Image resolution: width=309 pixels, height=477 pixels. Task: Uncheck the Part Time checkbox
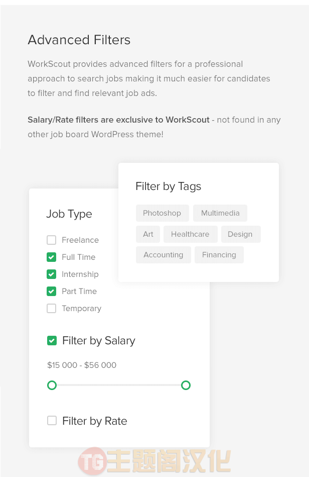(x=51, y=291)
